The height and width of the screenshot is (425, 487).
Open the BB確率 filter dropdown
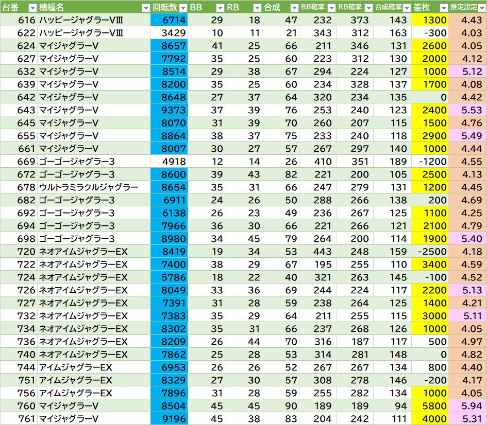click(331, 8)
